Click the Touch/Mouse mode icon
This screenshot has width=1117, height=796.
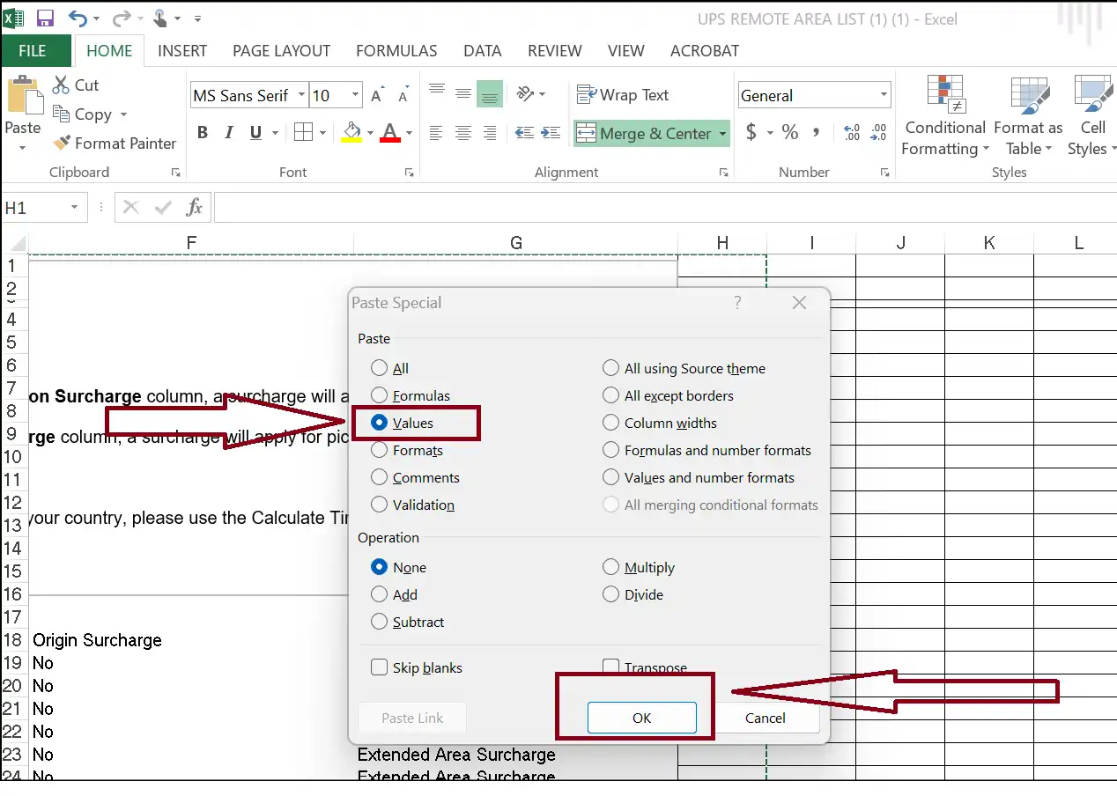click(162, 18)
